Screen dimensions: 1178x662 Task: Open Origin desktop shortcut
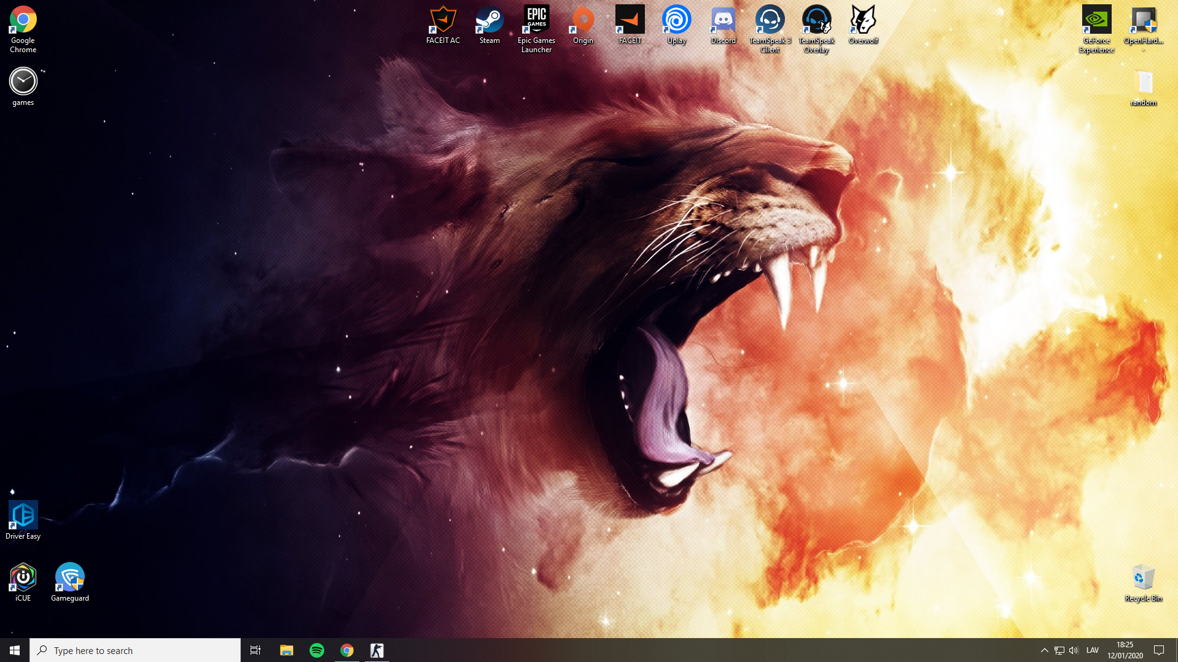pyautogui.click(x=583, y=25)
